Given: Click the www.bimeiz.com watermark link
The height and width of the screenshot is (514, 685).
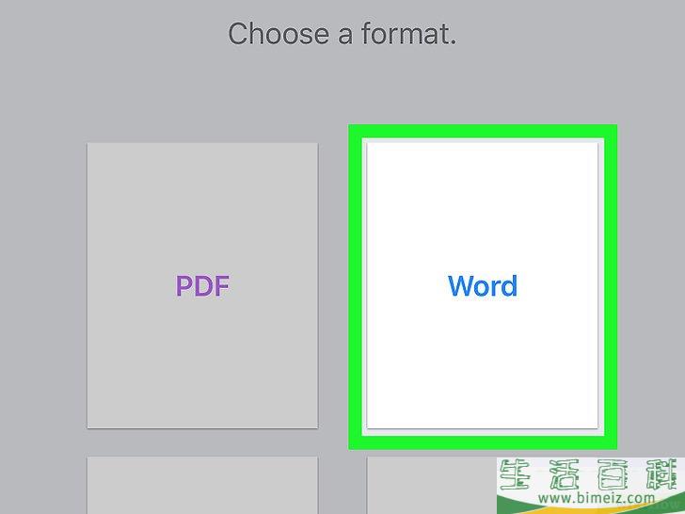Looking at the screenshot, I should 597,498.
